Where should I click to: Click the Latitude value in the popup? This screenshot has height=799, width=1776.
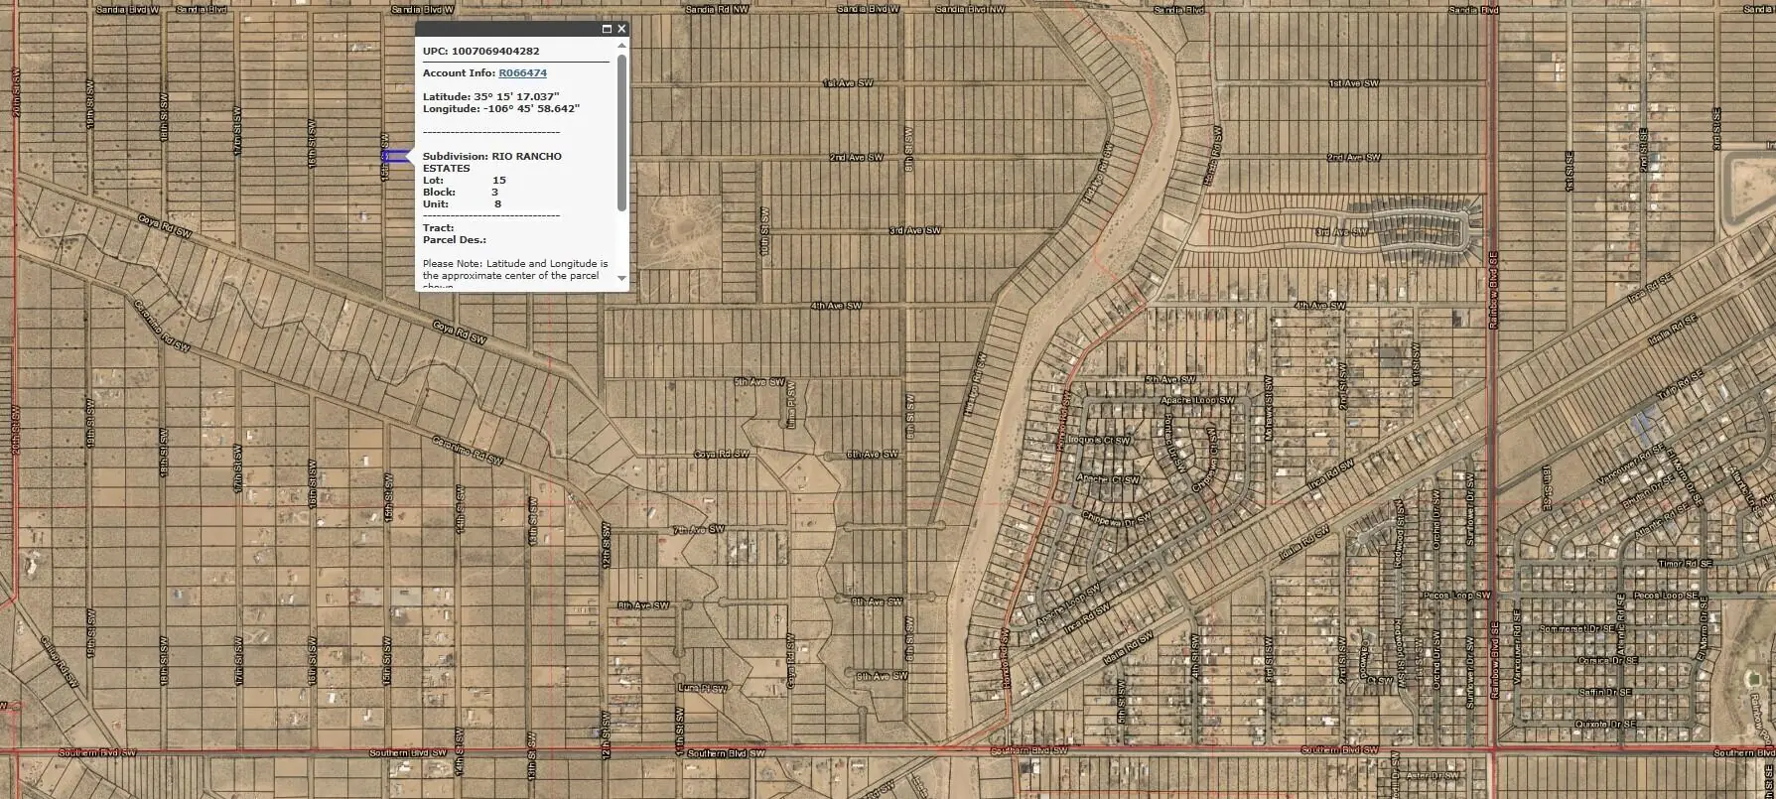click(x=516, y=97)
